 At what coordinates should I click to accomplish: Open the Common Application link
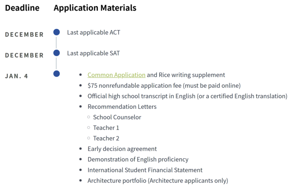(x=116, y=75)
